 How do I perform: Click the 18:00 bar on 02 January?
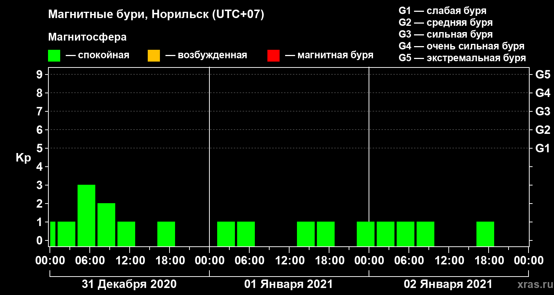click(x=485, y=234)
